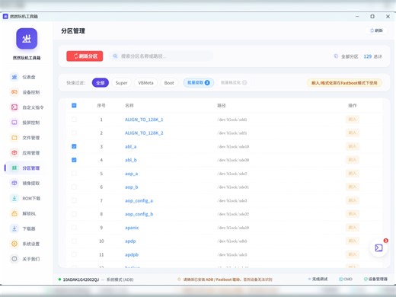The image size is (396, 297).
Task: Click 刷入 button for ALIGN_TO_128K_1
Action: 353,120
